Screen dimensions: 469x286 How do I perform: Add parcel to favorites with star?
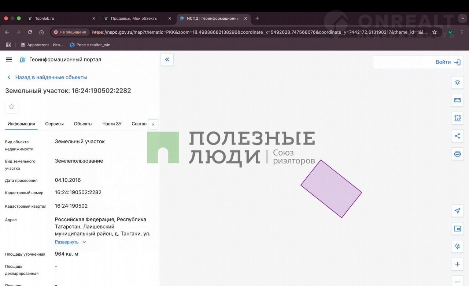coord(11,107)
